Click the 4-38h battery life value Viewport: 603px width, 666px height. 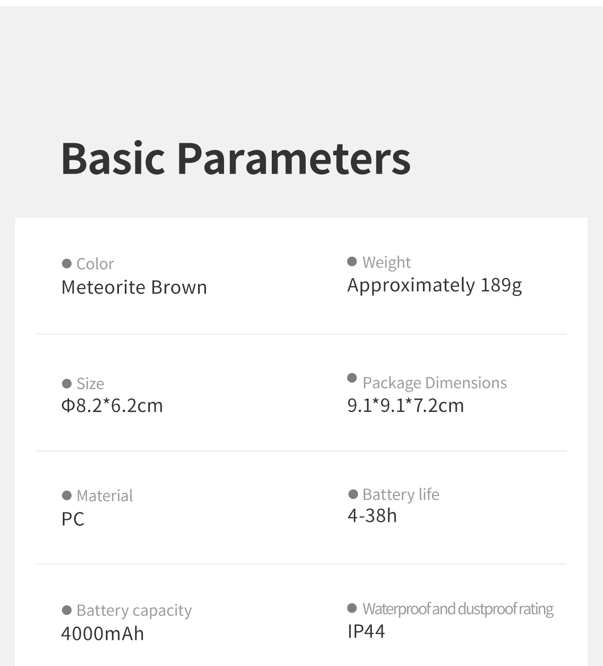tap(372, 515)
